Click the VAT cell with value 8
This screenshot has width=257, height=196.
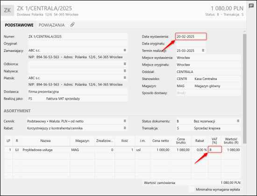(215, 150)
